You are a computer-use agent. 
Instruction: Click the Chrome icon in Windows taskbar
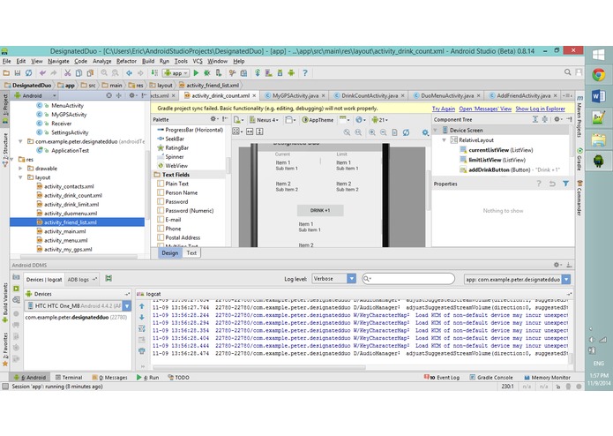[x=599, y=75]
